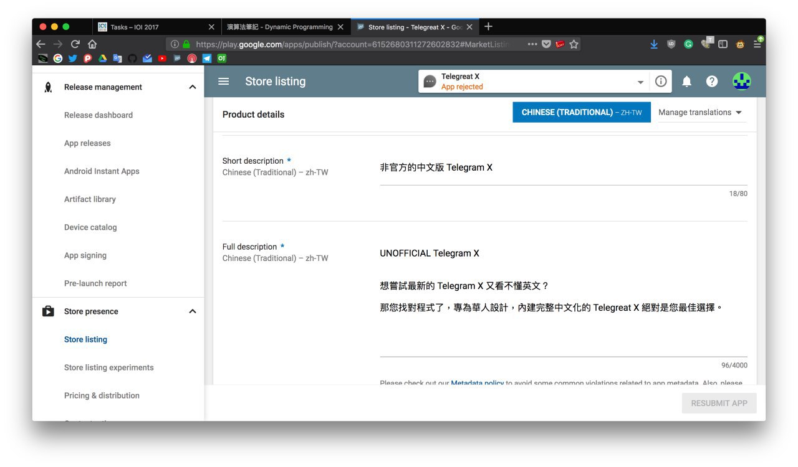This screenshot has height=467, width=798.
Task: Click the notifications bell icon
Action: [x=686, y=82]
